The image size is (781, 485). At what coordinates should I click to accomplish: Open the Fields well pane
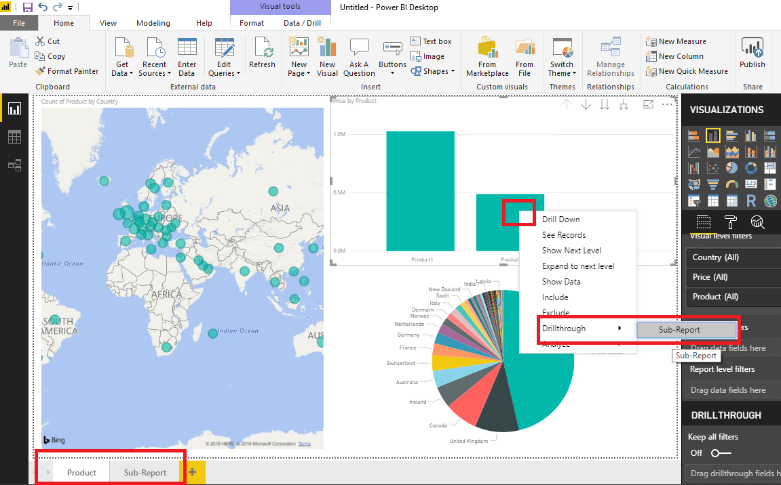click(703, 222)
